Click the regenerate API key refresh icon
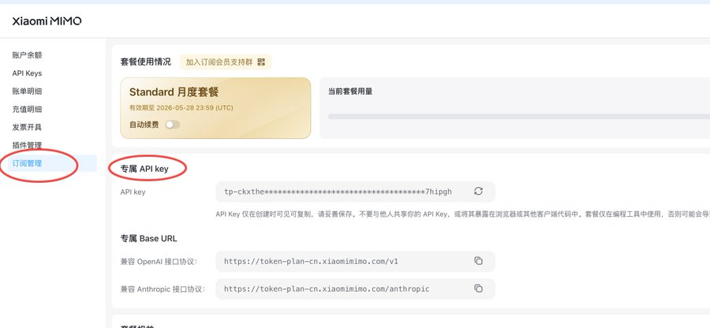The image size is (710, 328). pyautogui.click(x=478, y=192)
